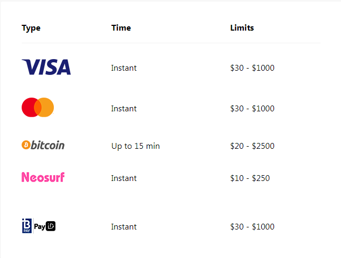This screenshot has width=341, height=258.
Task: Click the BPAY logo icon
Action: click(27, 226)
